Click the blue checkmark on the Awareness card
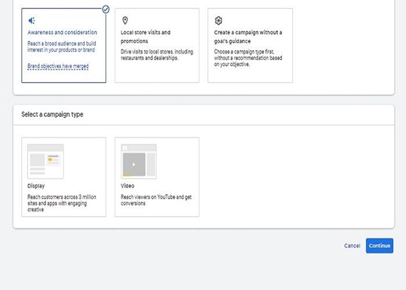Screen dimensions: 406x290 (x=105, y=9)
